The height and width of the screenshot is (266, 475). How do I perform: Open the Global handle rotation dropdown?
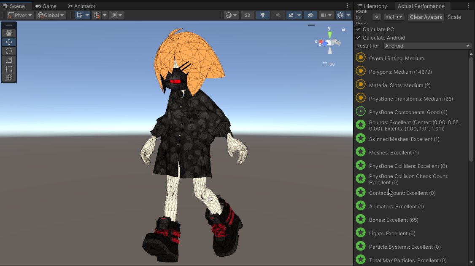pos(50,15)
